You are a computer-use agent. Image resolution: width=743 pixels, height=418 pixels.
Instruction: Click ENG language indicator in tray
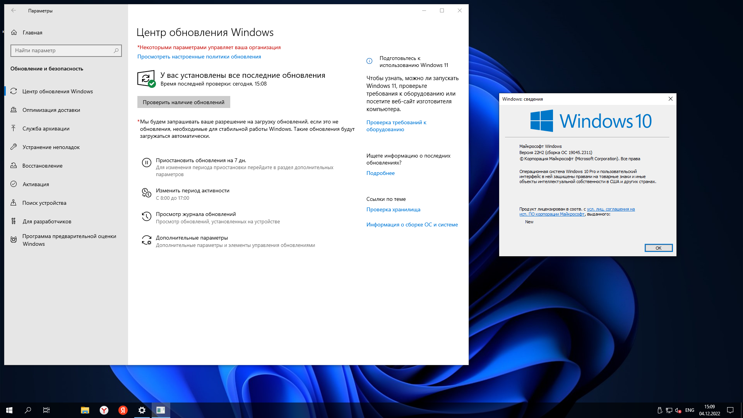690,410
